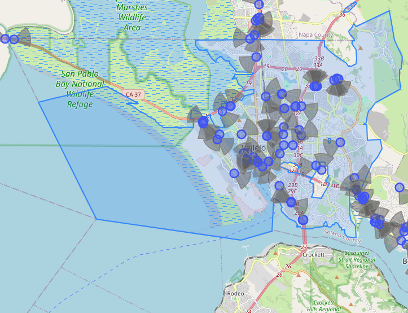408x313 pixels.
Task: Click the exit 27 label near Crockett
Action: [304, 247]
